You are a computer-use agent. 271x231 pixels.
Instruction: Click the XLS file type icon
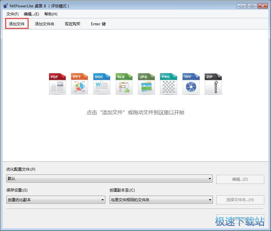(x=124, y=83)
